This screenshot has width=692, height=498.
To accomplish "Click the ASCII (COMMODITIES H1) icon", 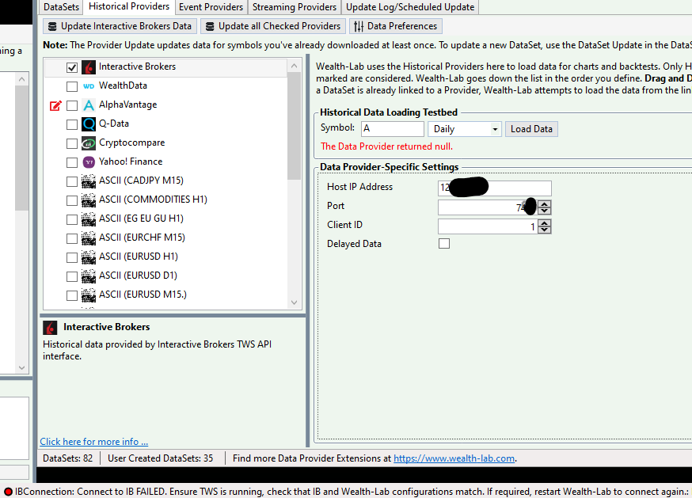I will click(89, 200).
